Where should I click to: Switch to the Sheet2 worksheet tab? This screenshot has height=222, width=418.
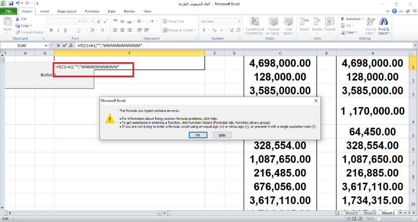pos(370,213)
